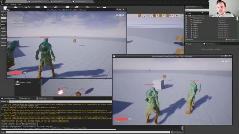Image resolution: width=239 pixels, height=134 pixels.
Task: Open the Cinematics clapperboard toolbar icon
Action: point(76,7)
